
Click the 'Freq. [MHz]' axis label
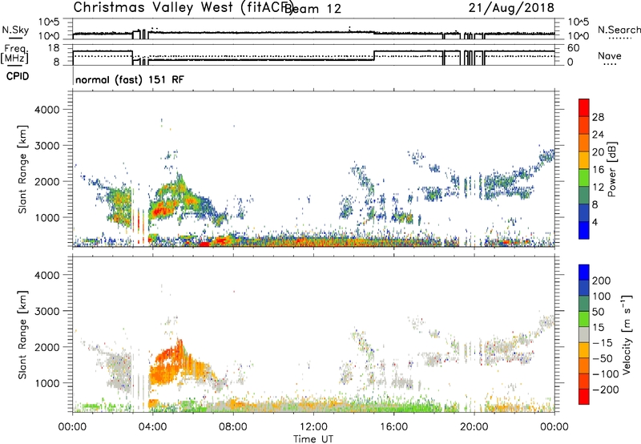point(14,54)
